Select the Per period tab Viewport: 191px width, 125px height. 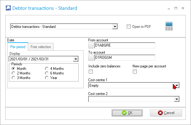(x=17, y=47)
